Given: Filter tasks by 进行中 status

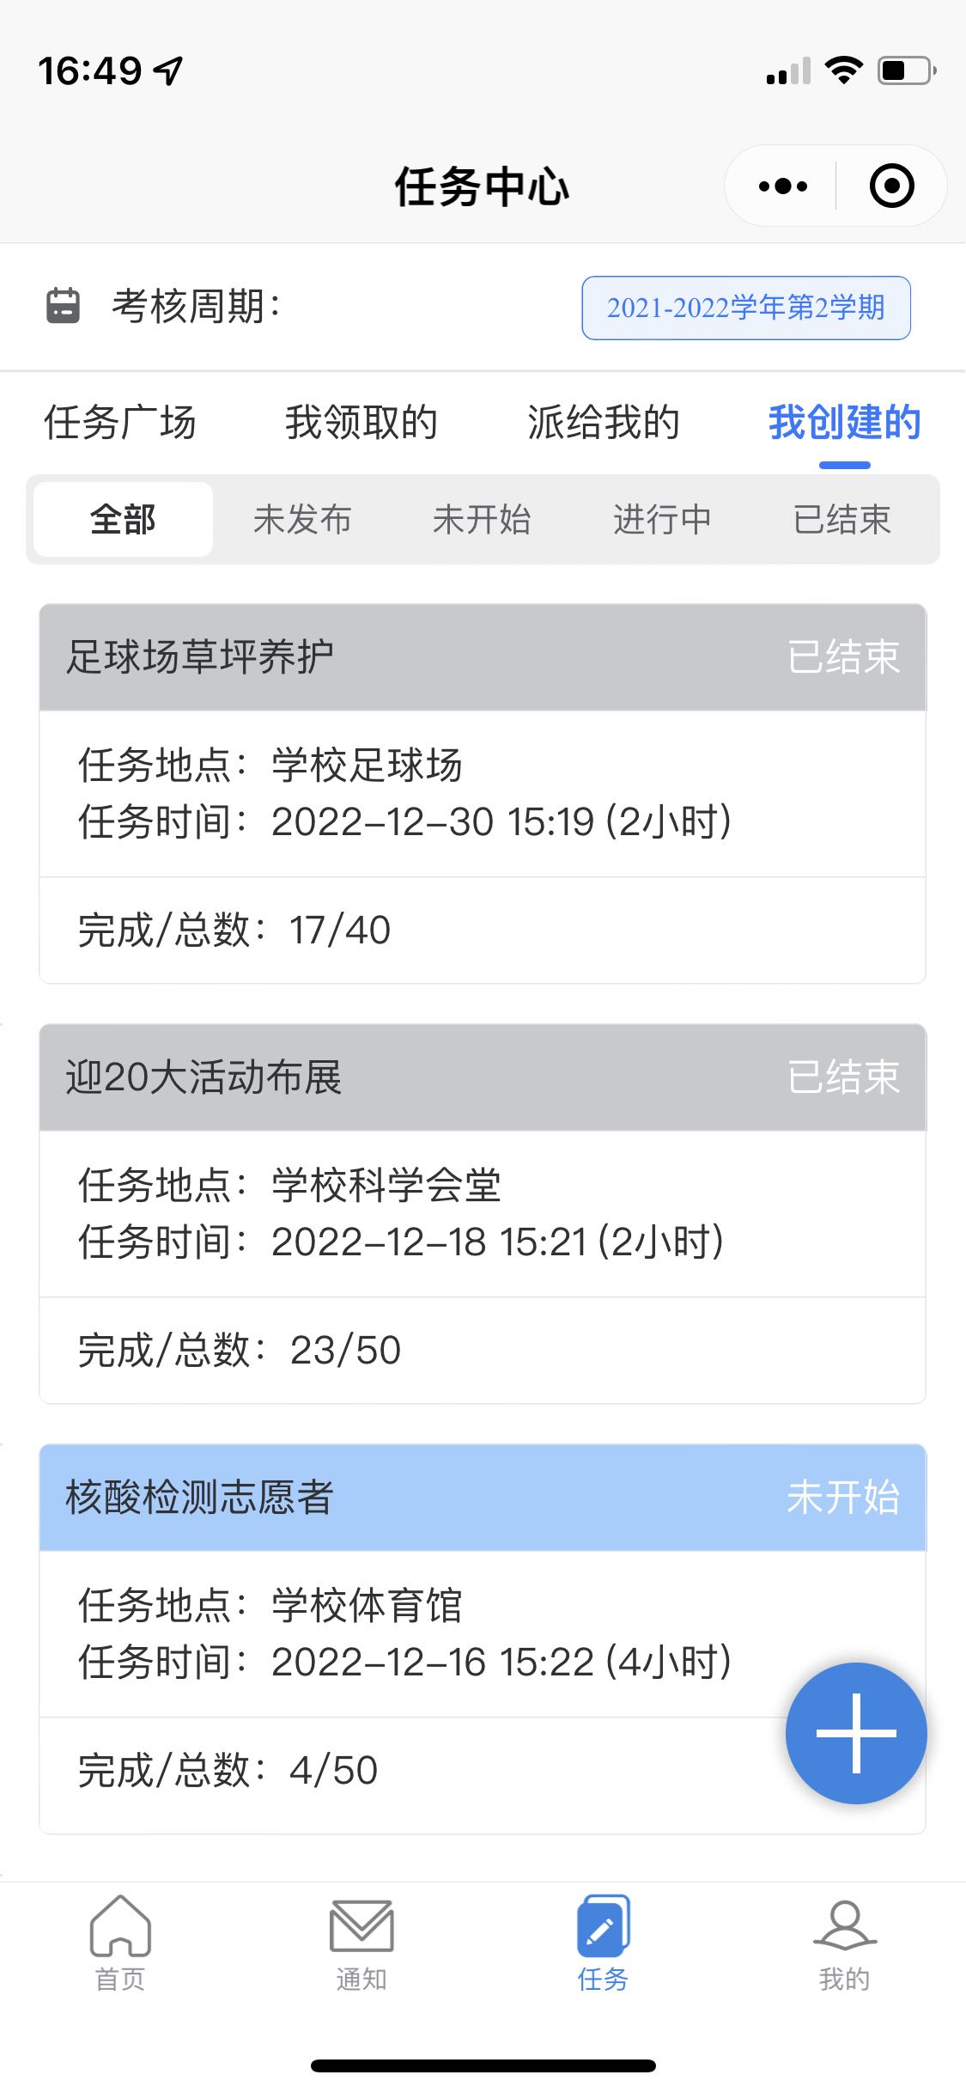Looking at the screenshot, I should [x=662, y=520].
